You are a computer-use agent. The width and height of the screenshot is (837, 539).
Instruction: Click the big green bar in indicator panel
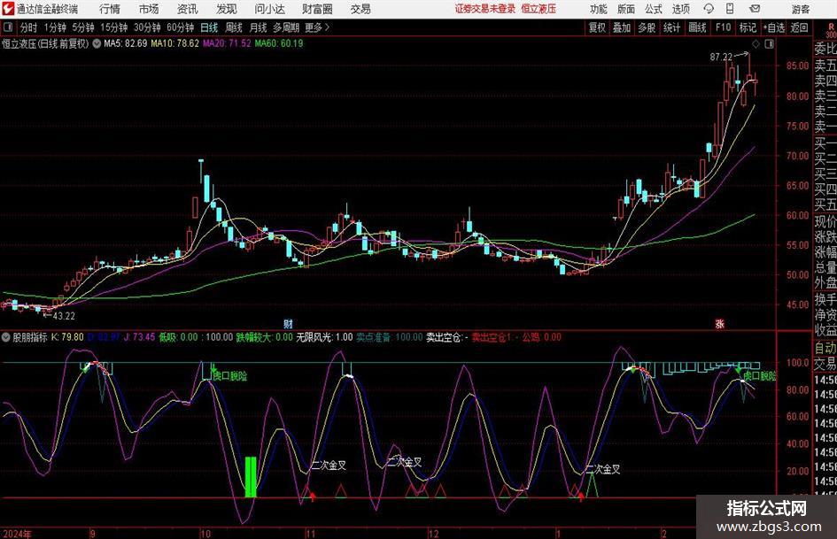tap(251, 477)
